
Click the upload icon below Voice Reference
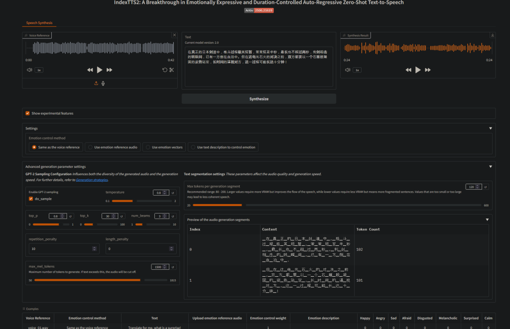pyautogui.click(x=96, y=84)
